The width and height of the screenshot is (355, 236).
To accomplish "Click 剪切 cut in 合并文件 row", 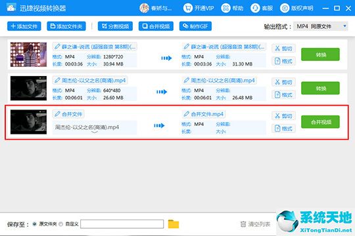I will [x=283, y=116].
